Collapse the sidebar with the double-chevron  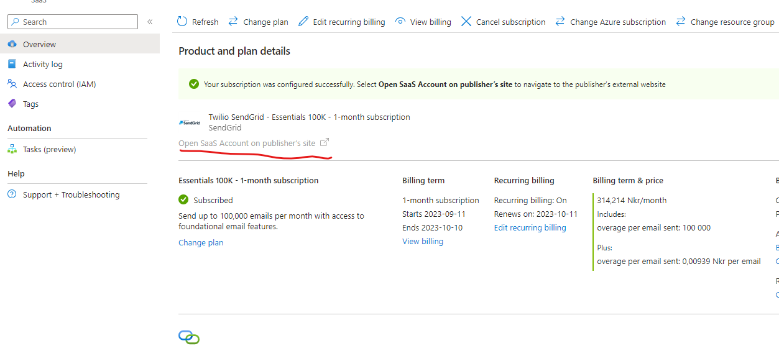(x=150, y=22)
